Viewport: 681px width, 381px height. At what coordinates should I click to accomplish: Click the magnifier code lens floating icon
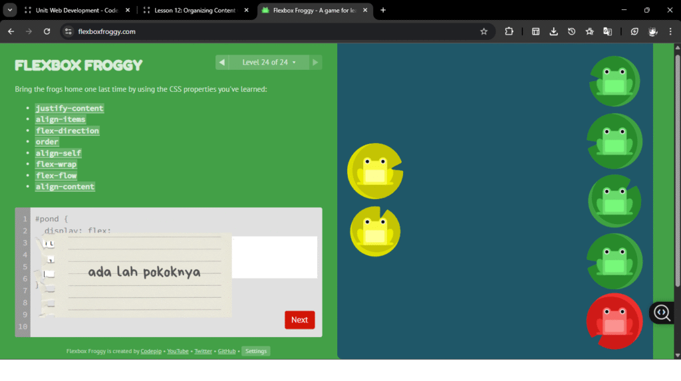[662, 313]
